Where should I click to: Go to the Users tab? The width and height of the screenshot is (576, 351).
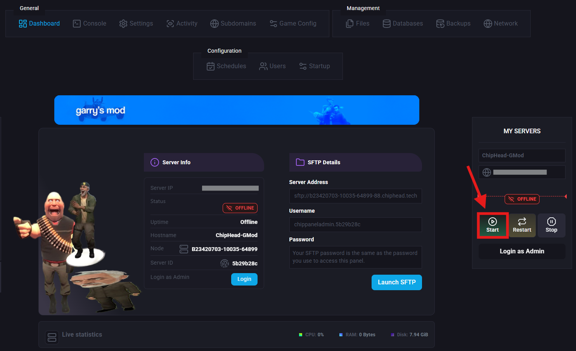click(x=272, y=66)
